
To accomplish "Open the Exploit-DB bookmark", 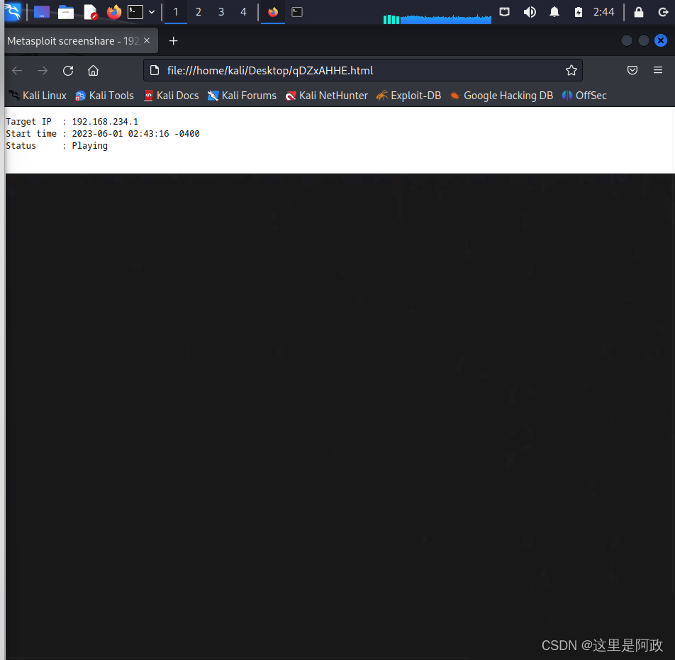I will click(x=408, y=95).
